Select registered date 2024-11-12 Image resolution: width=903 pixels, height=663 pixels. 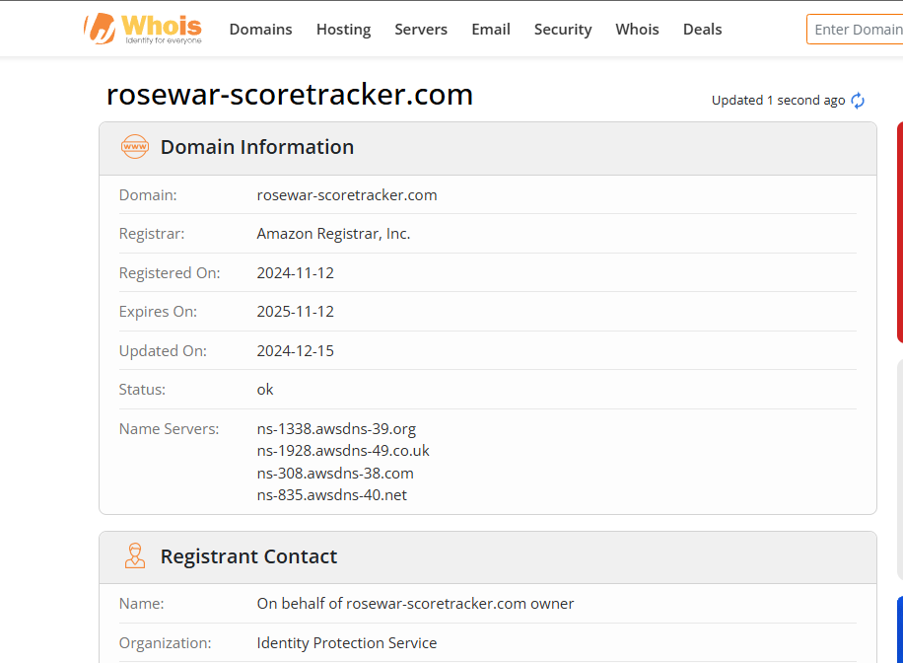(x=296, y=272)
